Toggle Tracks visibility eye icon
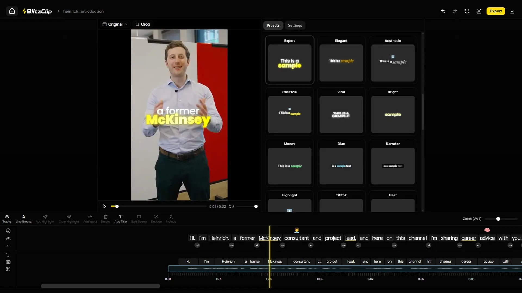 point(7,219)
